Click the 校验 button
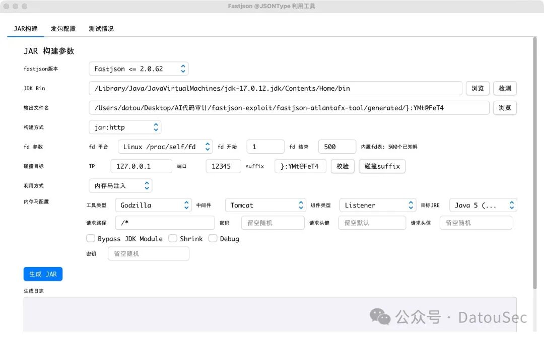The height and width of the screenshot is (339, 544). coord(343,166)
